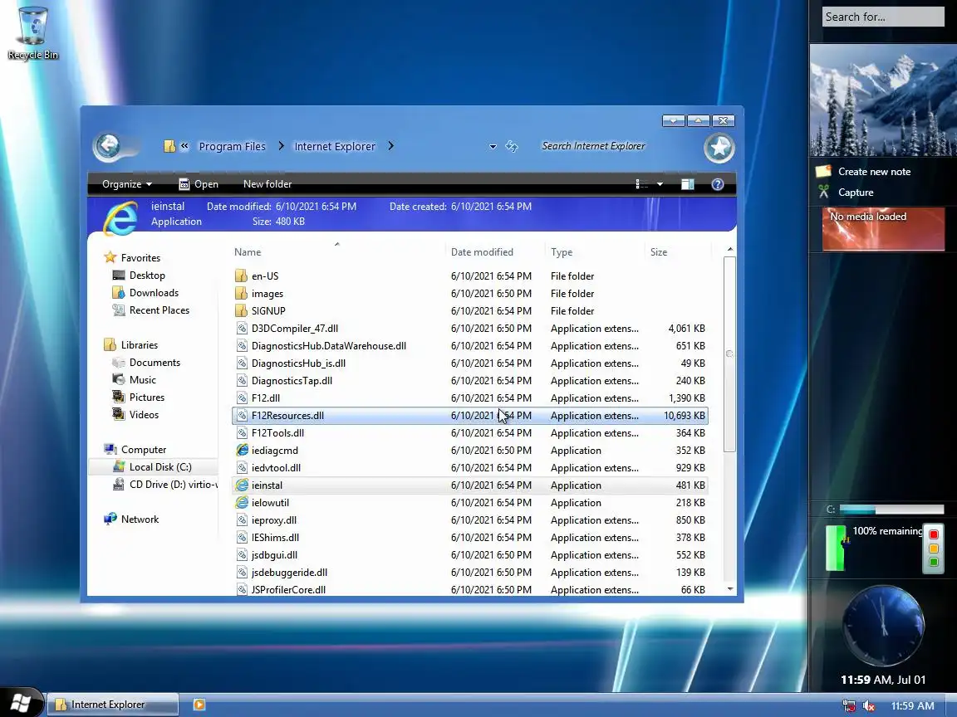Open the Organize dropdown menu
957x717 pixels.
(127, 184)
